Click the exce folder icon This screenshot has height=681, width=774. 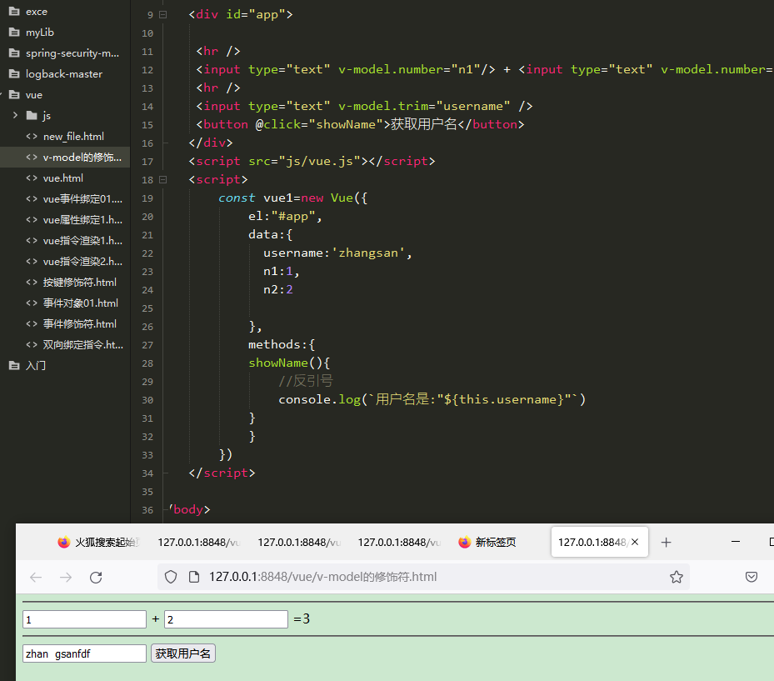point(14,11)
